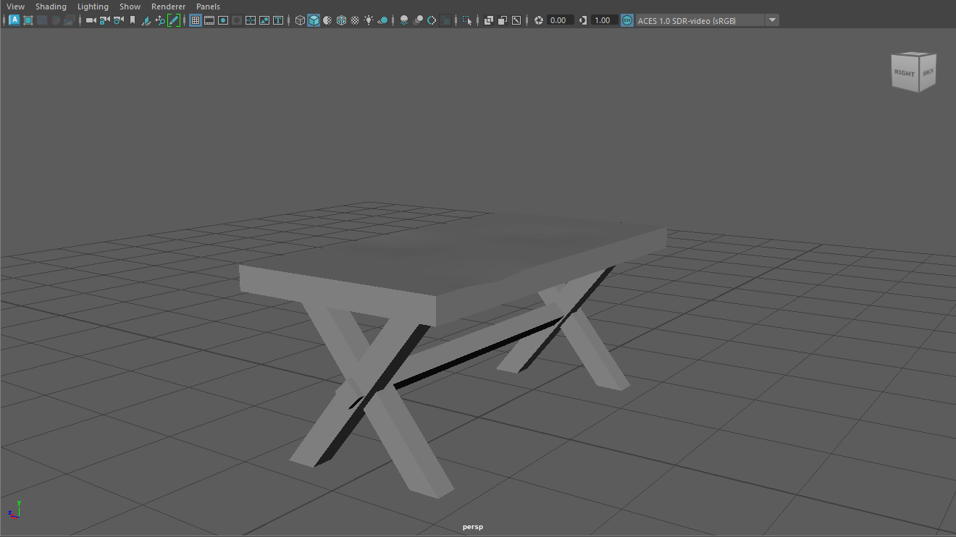
Task: Click the Exposure aperture icon
Action: [538, 20]
